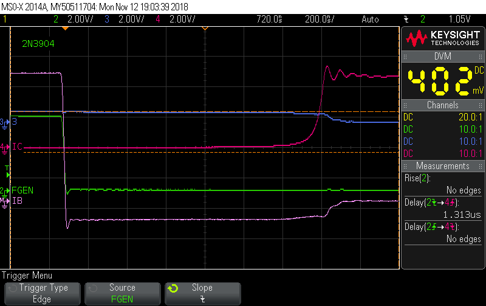Click channel 4 scale 2.00V/
Screen dimensions: 486x306
click(x=182, y=19)
